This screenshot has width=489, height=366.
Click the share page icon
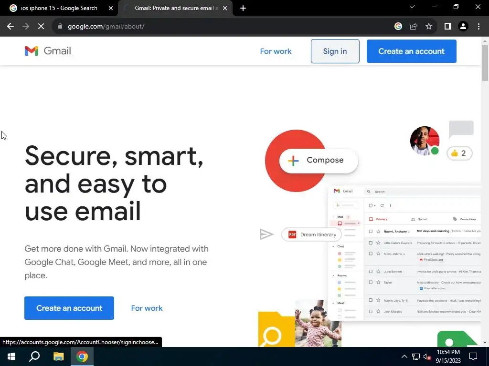[x=414, y=27]
